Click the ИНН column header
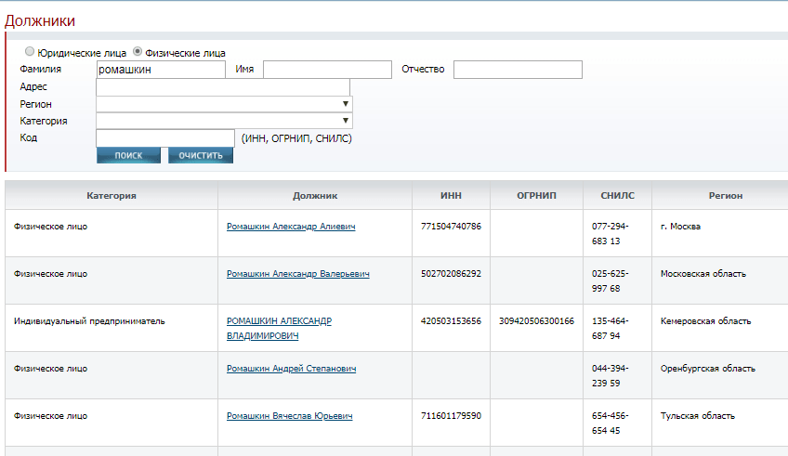This screenshot has height=456, width=788. point(451,196)
